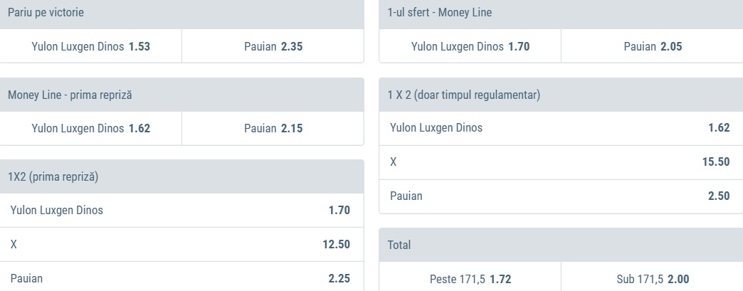Choose Pauian first half 1X2 at 2.25
Viewport: 743px width, 291px height.
coord(181,278)
